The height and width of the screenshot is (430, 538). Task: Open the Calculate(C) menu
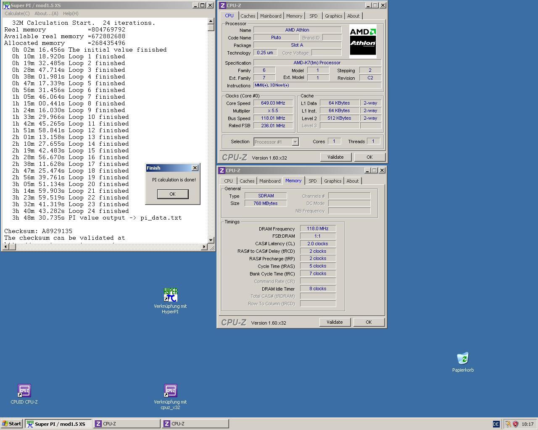(x=17, y=13)
